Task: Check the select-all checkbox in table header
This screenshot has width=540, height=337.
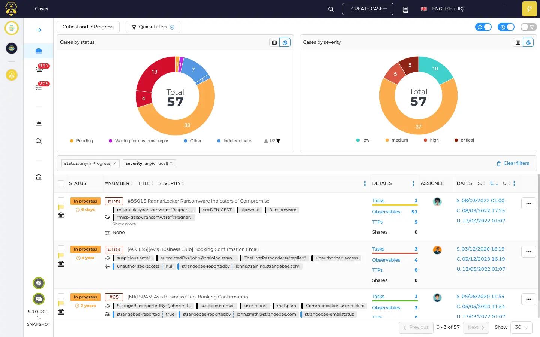Action: [x=61, y=183]
